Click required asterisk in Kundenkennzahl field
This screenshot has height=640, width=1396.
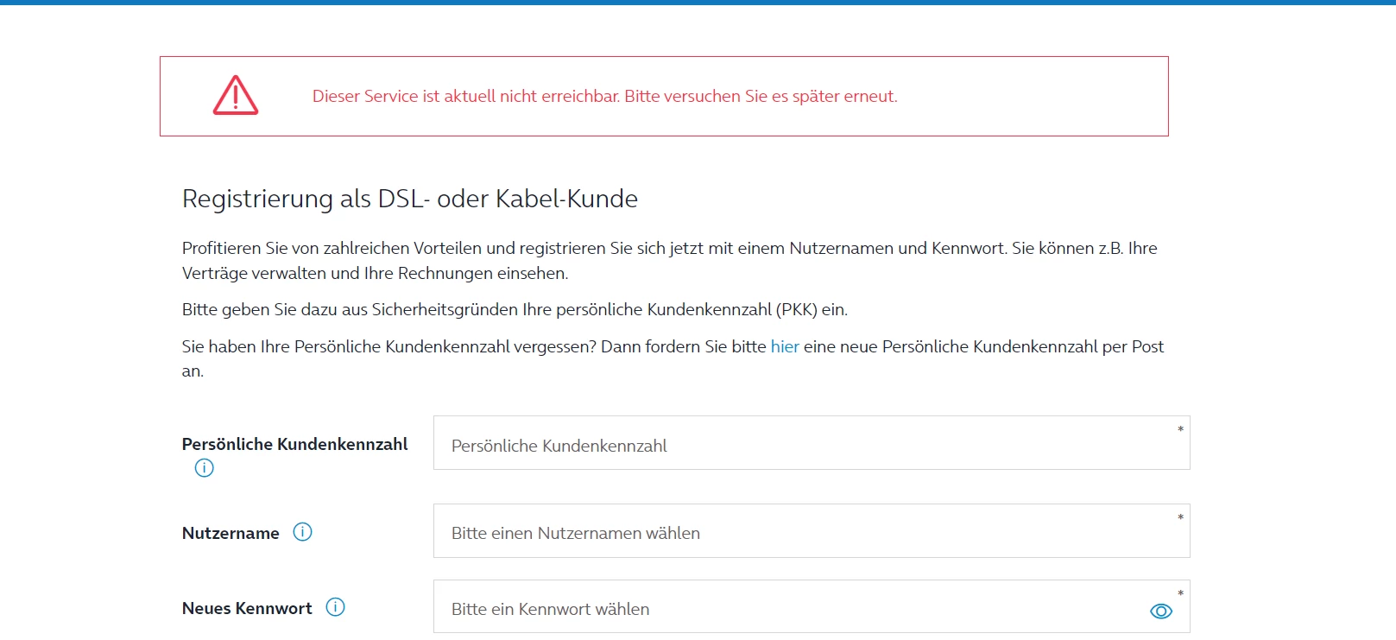pos(1180,429)
